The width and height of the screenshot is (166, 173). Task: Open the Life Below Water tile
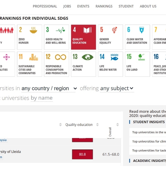click(x=110, y=64)
